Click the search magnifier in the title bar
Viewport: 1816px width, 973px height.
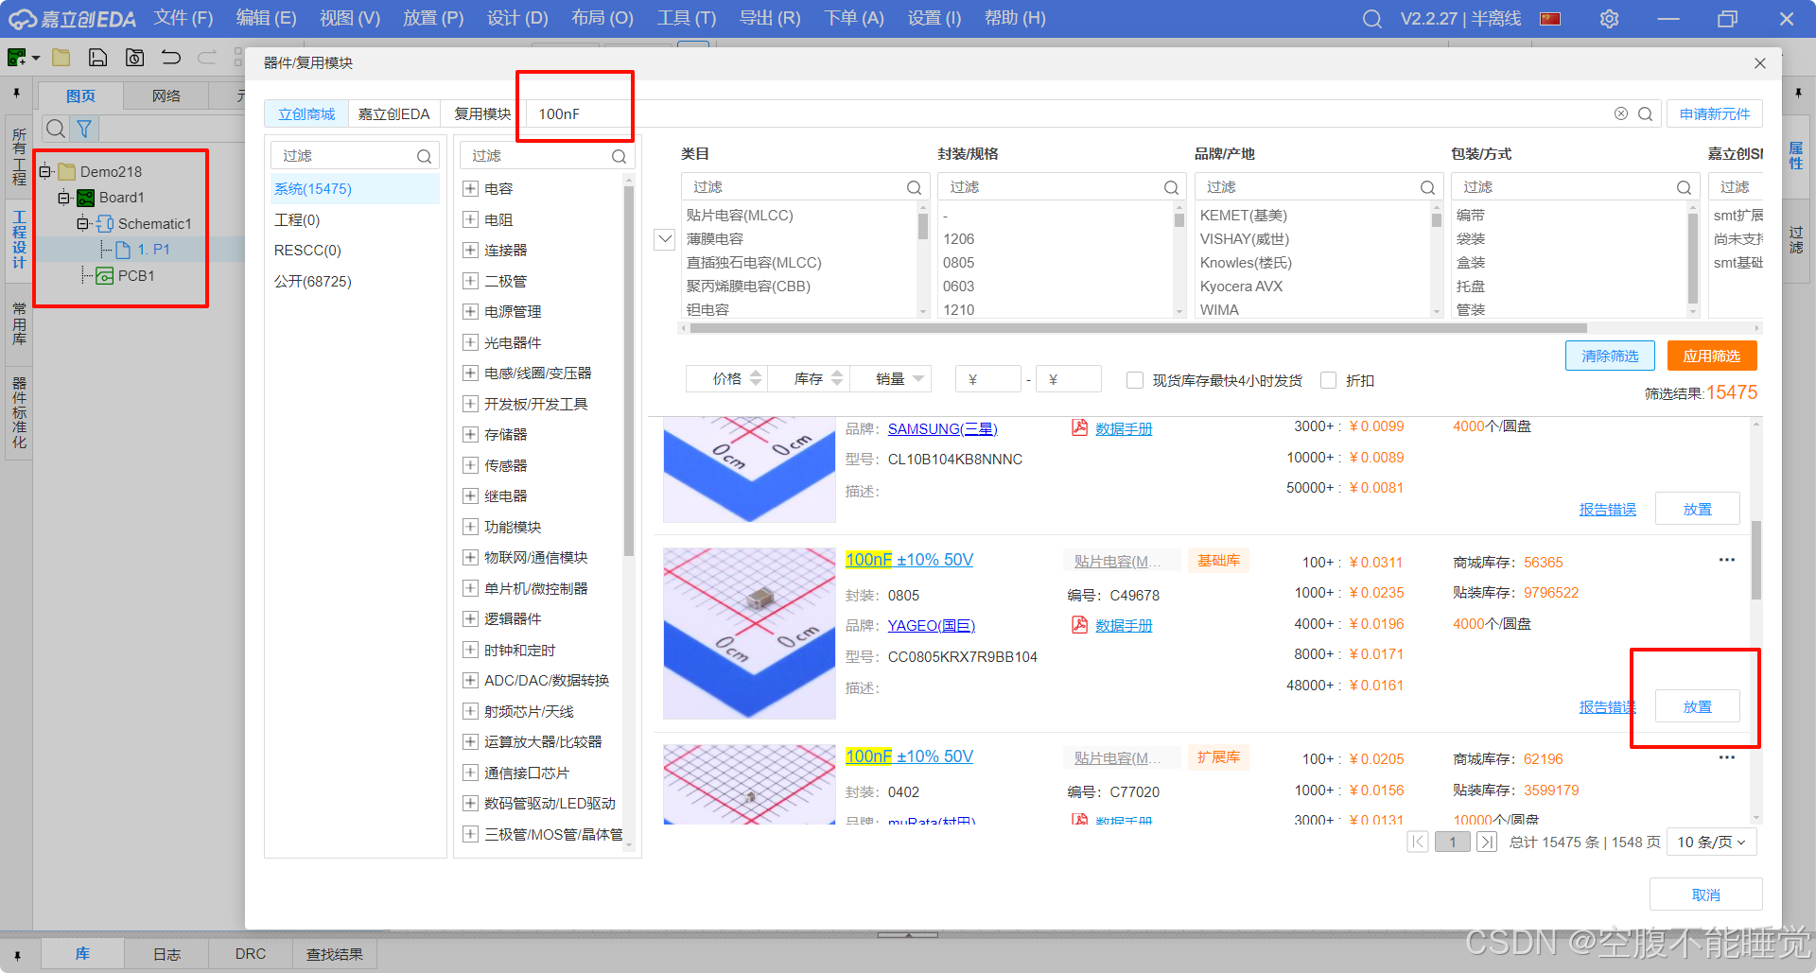coord(1371,19)
